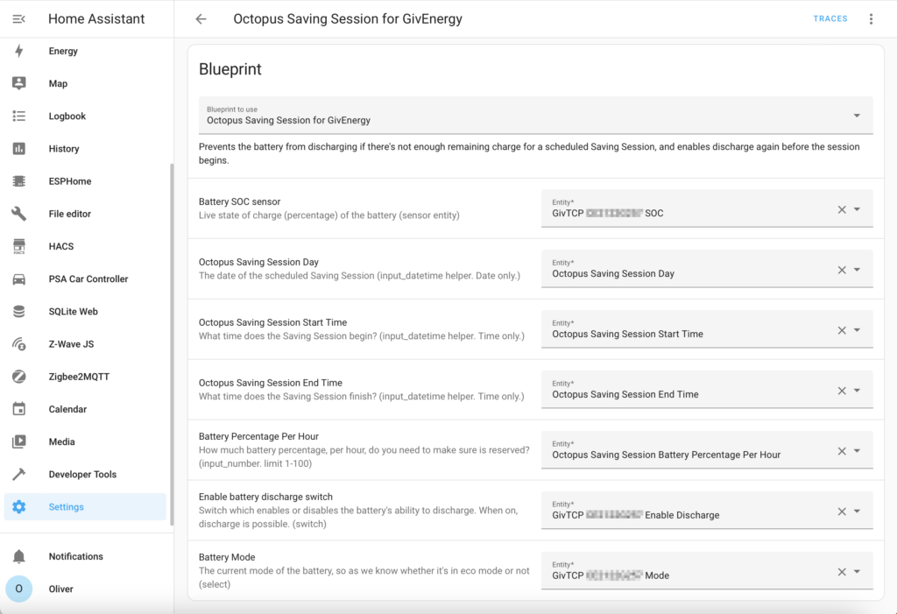Viewport: 897px width, 614px height.
Task: Click the 'Battery SOC sensor' label
Action: pos(240,201)
